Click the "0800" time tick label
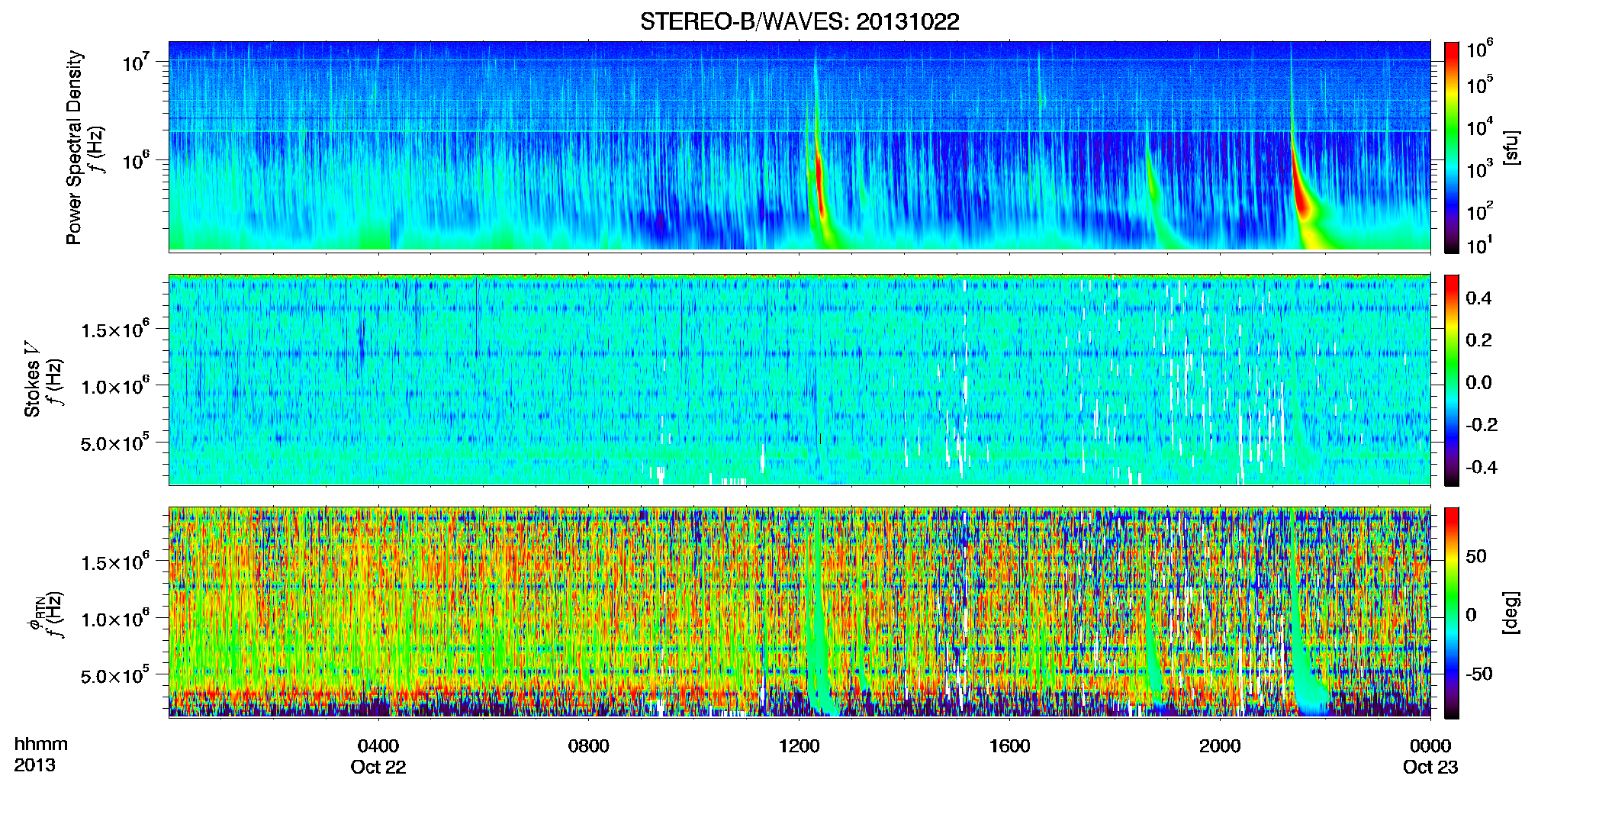The image size is (1599, 824). (589, 746)
